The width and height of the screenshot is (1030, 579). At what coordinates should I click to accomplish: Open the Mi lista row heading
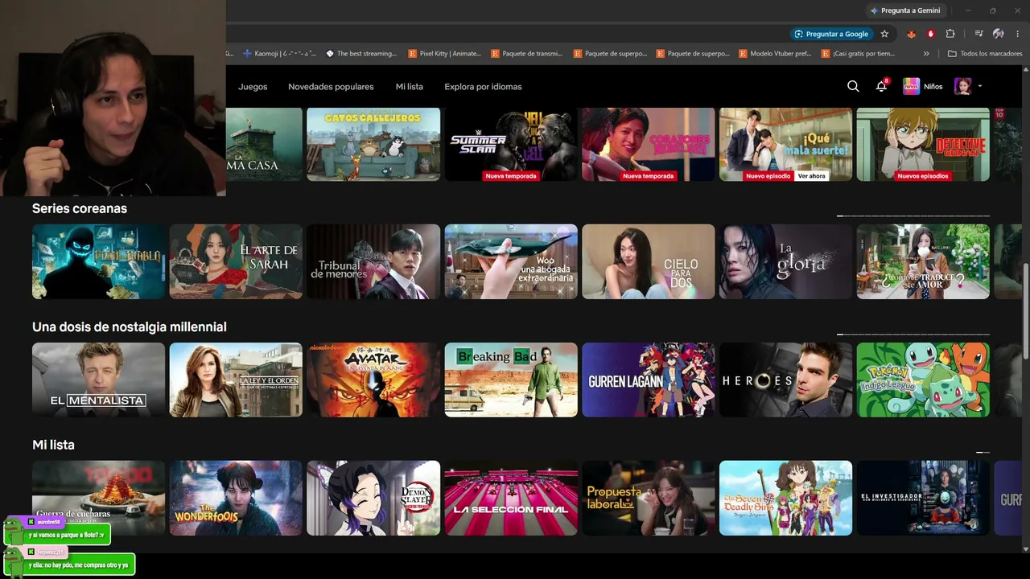(x=53, y=445)
